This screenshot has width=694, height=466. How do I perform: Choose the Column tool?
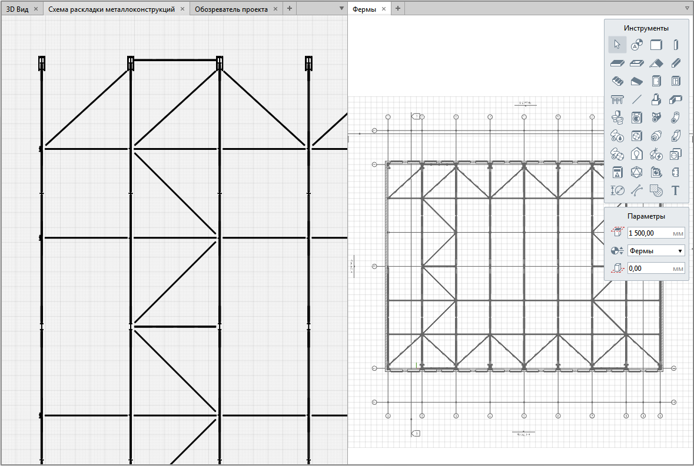pos(675,45)
